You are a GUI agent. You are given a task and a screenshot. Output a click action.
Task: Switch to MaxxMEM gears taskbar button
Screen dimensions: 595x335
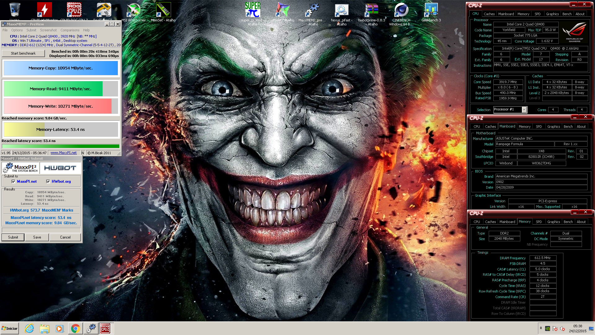coord(91,328)
